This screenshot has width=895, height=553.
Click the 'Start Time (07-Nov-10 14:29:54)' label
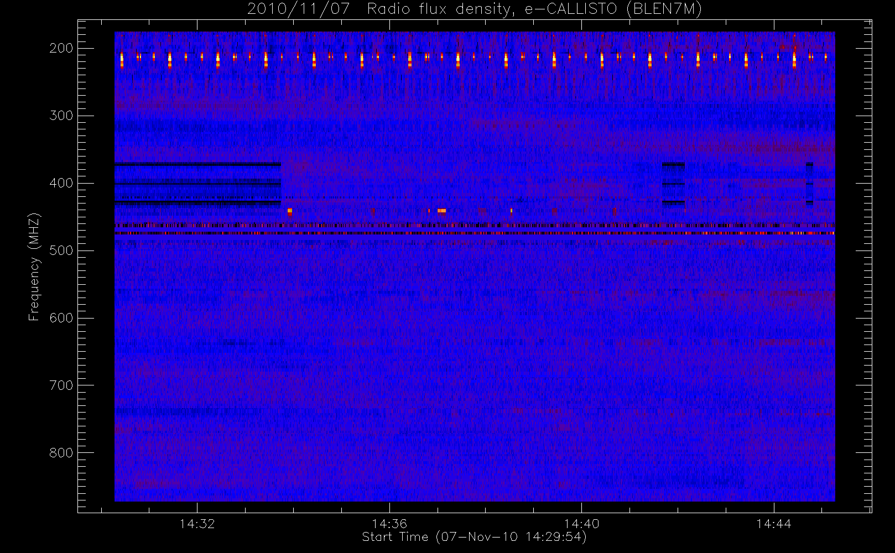tap(474, 537)
